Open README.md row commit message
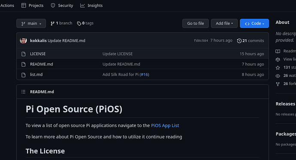296x160 pixels. (121, 64)
